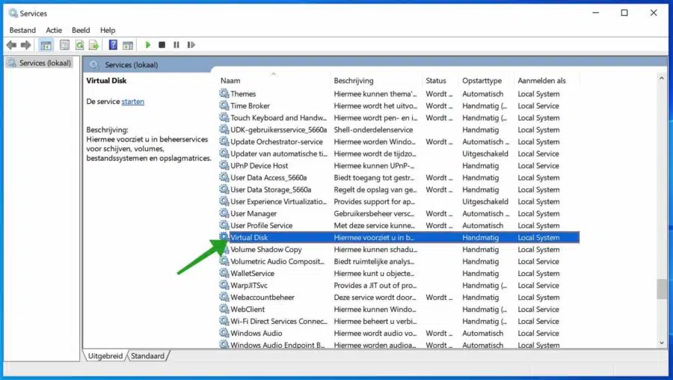Click the gear icon of WebClient
673x380 pixels.
tap(224, 309)
